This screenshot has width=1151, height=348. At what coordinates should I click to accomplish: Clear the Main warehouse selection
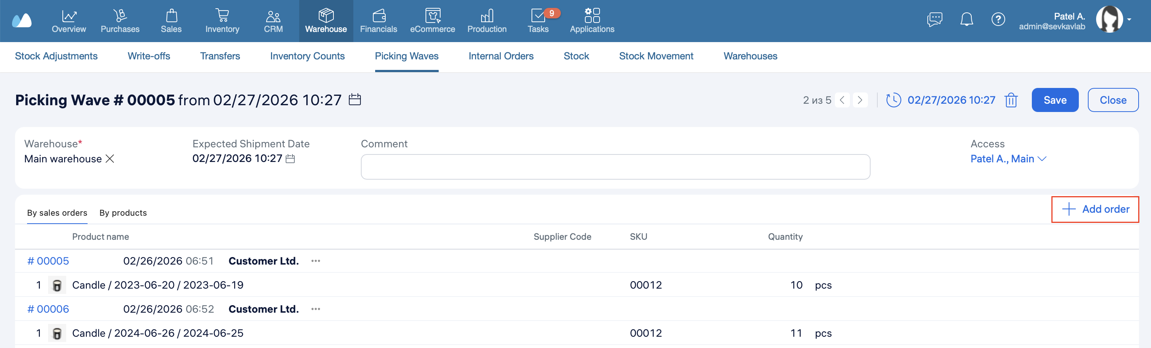(x=109, y=159)
